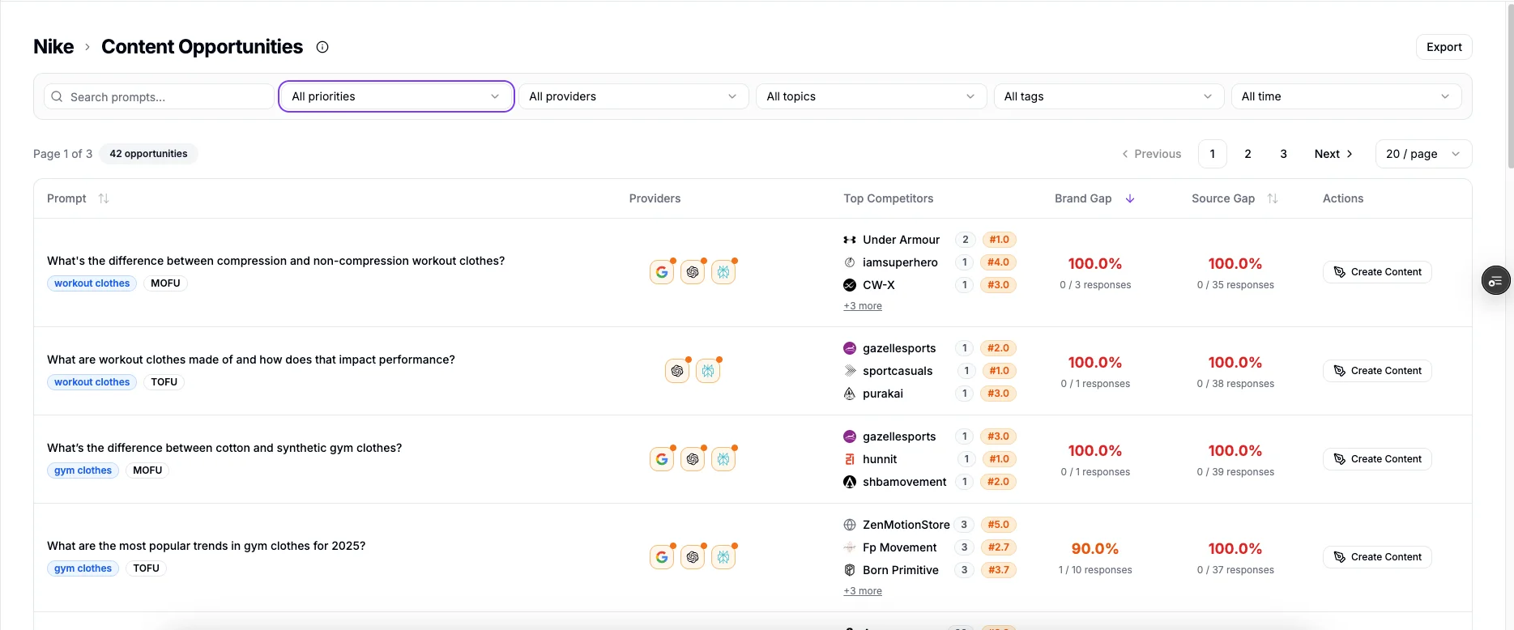1514x630 pixels.
Task: Create Content for workout clothes made-of prompt
Action: tap(1377, 371)
